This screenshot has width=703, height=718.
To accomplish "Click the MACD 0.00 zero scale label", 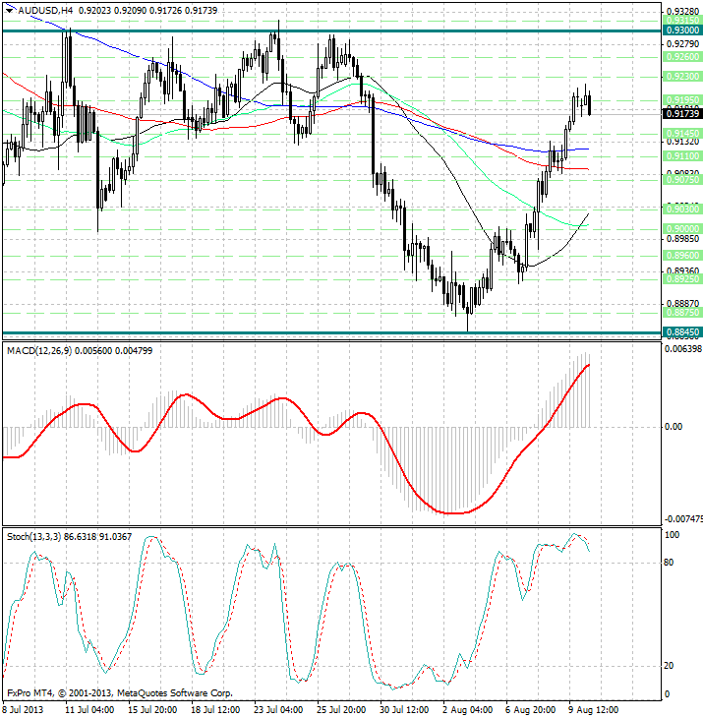I will [673, 427].
